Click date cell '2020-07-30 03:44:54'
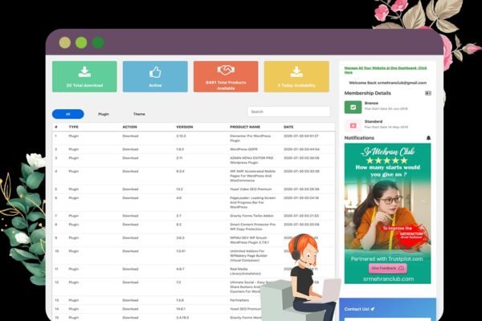This screenshot has height=321, width=482. pos(301,149)
